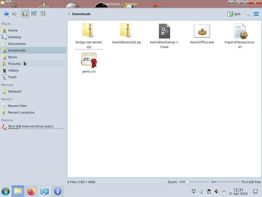The width and height of the screenshot is (262, 197).
Task: Click the device notifier tray icon
Action: point(201,191)
